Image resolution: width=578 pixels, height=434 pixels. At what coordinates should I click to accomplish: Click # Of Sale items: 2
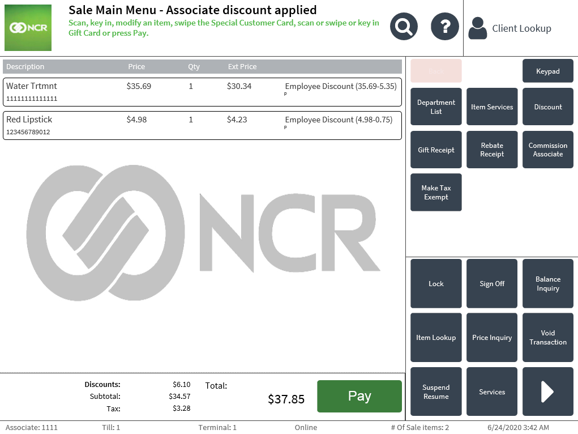click(x=420, y=427)
